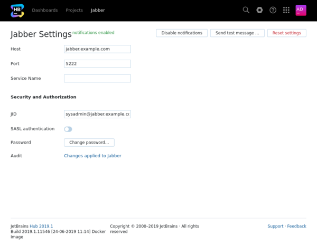Click the 'Port' label

pos(15,63)
